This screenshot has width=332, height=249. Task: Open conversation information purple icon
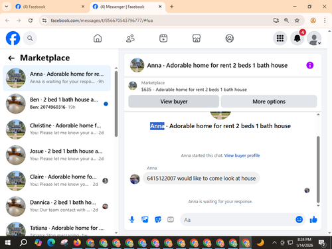click(x=310, y=65)
